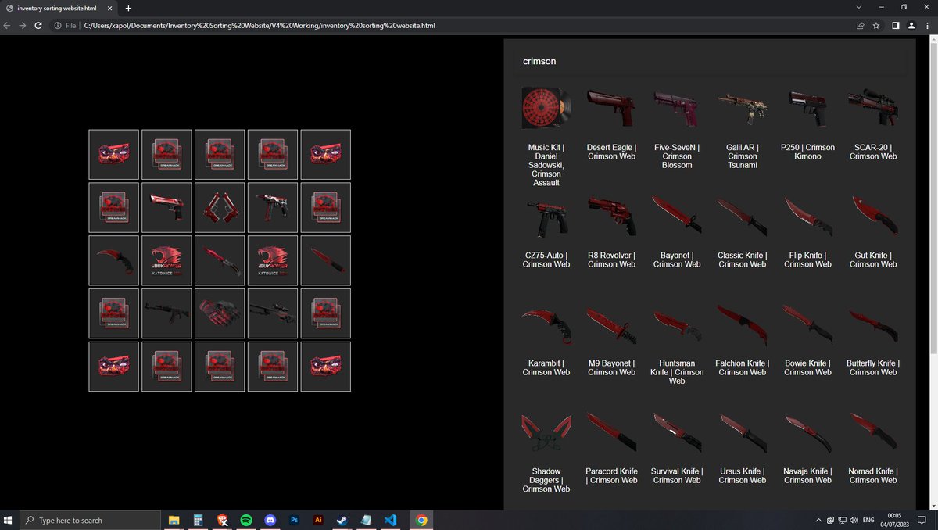
Task: Pick Gut Knife | Crimson Web result
Action: pyautogui.click(x=873, y=231)
